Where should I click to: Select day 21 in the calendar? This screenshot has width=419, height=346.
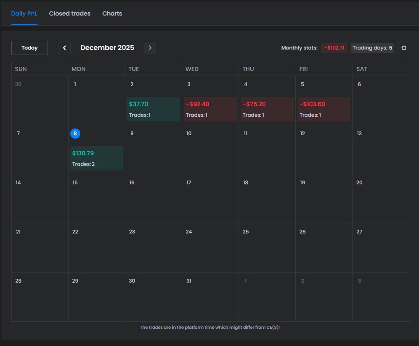(18, 231)
